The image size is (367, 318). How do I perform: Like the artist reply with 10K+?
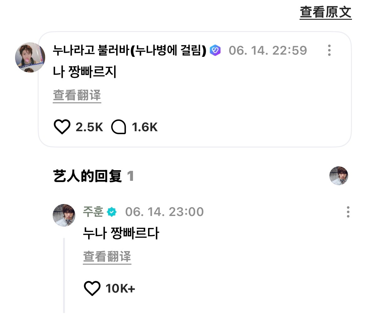coord(92,288)
